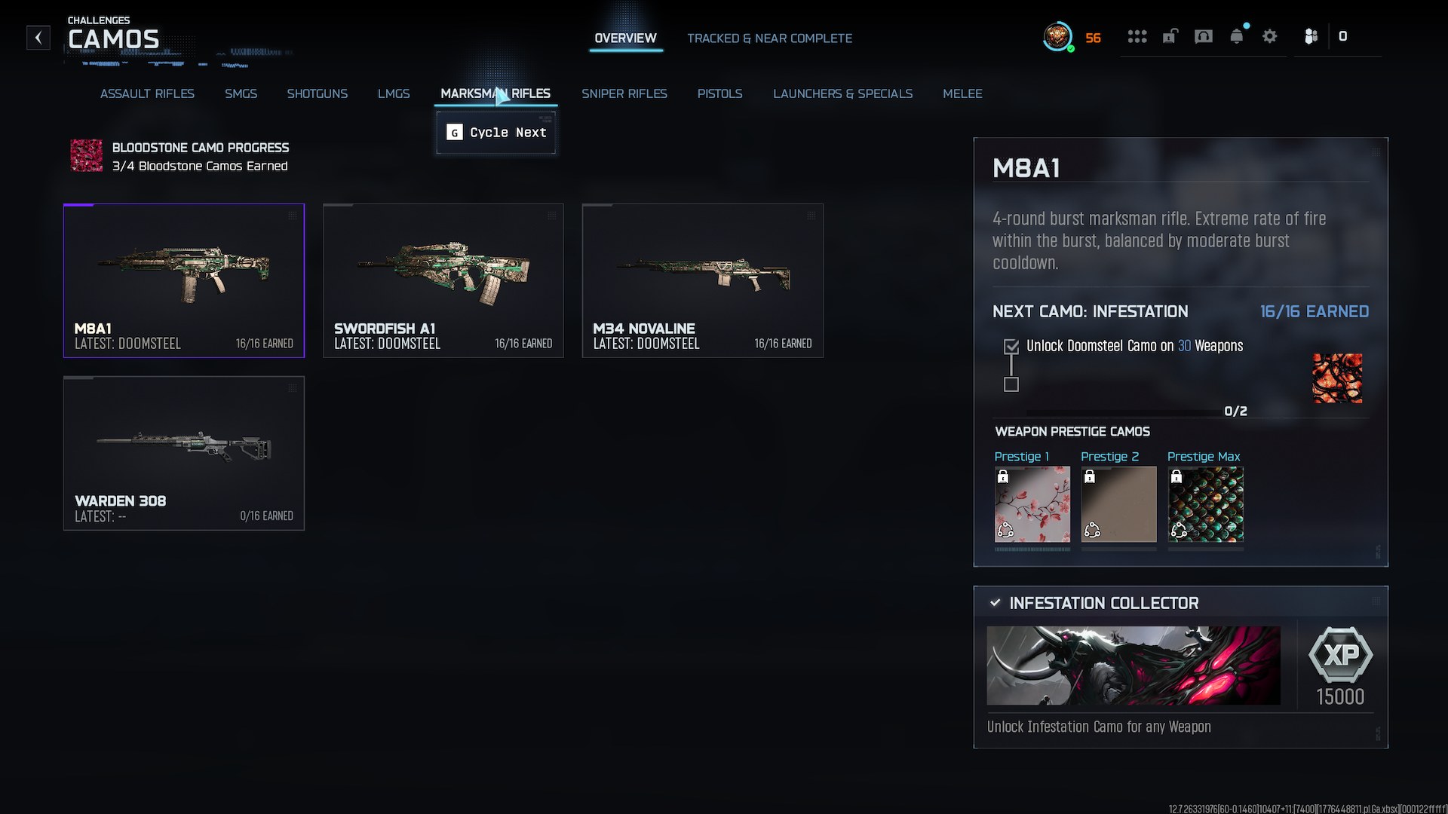The height and width of the screenshot is (814, 1448).
Task: Click 'Unlock Infestation Camo for any Weapon' text
Action: point(1099,727)
